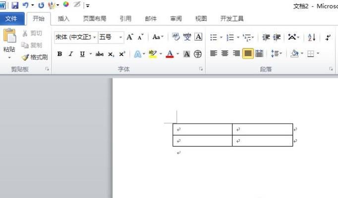The width and height of the screenshot is (338, 198).
Task: Click the Save icon in quick access toolbar
Action: pyautogui.click(x=15, y=5)
